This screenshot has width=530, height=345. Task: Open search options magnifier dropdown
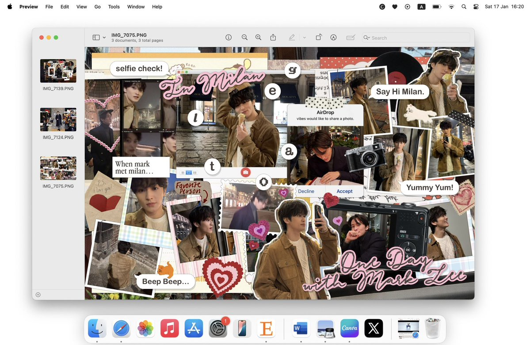coord(366,38)
